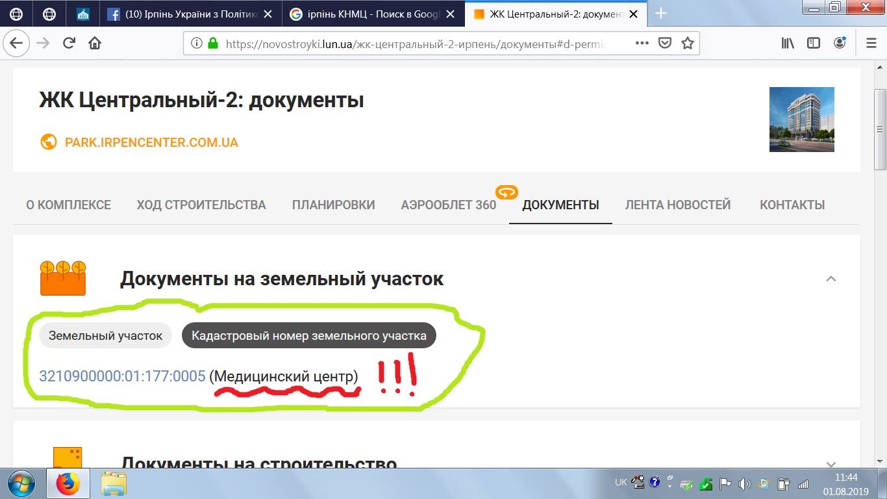Click the Firefox taskbar button
This screenshot has height=499, width=887.
(x=67, y=483)
